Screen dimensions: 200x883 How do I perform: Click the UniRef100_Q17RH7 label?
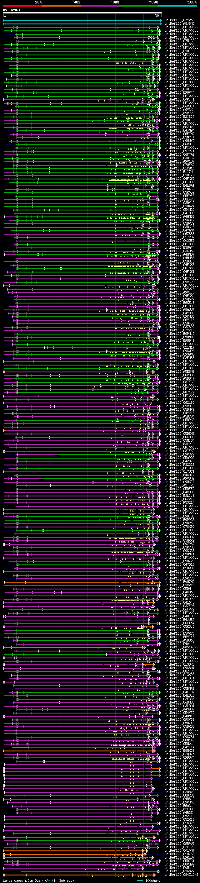[x=179, y=237]
